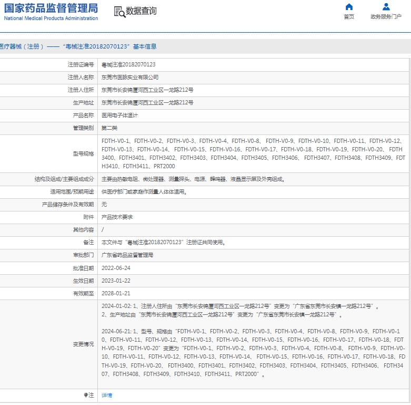Click the 其他内容 row label
411x405 pixels.
click(x=83, y=230)
